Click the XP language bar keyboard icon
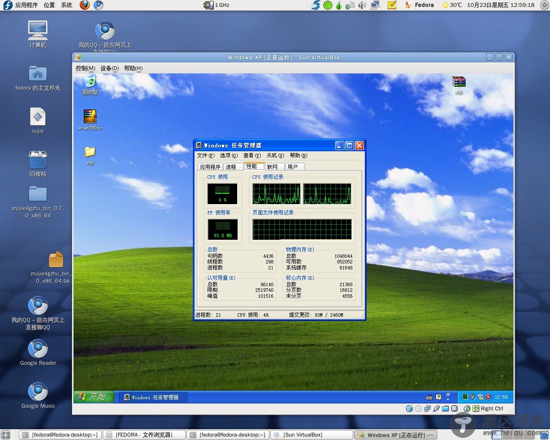The width and height of the screenshot is (550, 440). [429, 397]
